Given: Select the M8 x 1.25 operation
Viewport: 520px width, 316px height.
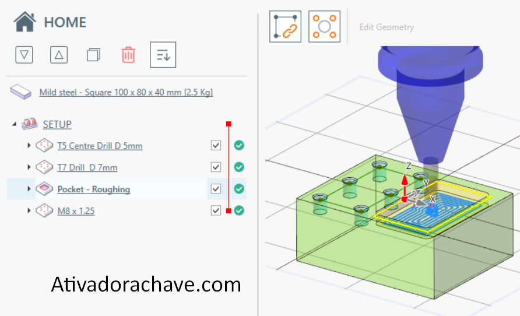Looking at the screenshot, I should click(76, 210).
